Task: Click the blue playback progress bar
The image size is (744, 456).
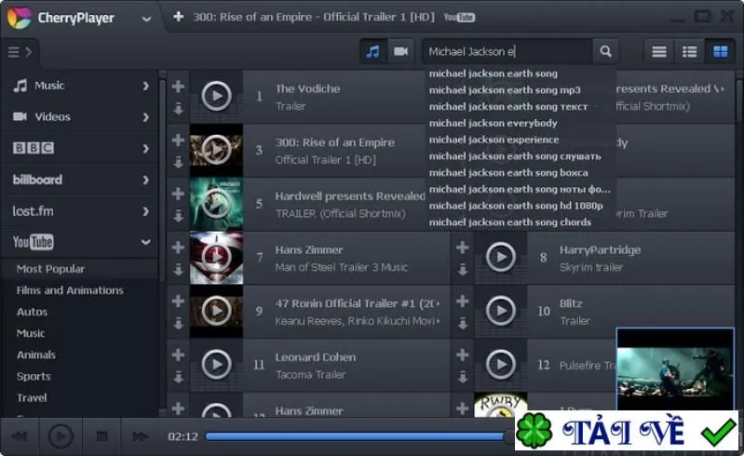Action: [357, 436]
